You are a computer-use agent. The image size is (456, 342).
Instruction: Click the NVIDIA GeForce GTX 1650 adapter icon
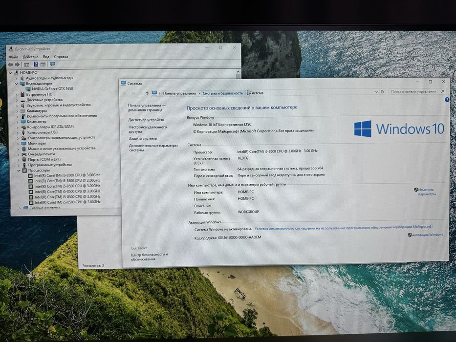tap(28, 89)
